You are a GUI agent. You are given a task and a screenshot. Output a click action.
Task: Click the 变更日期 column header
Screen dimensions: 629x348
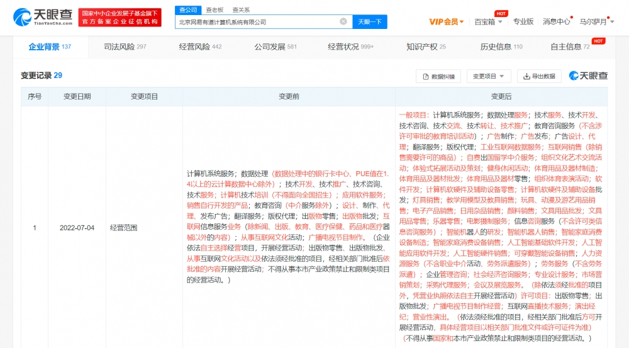[77, 97]
